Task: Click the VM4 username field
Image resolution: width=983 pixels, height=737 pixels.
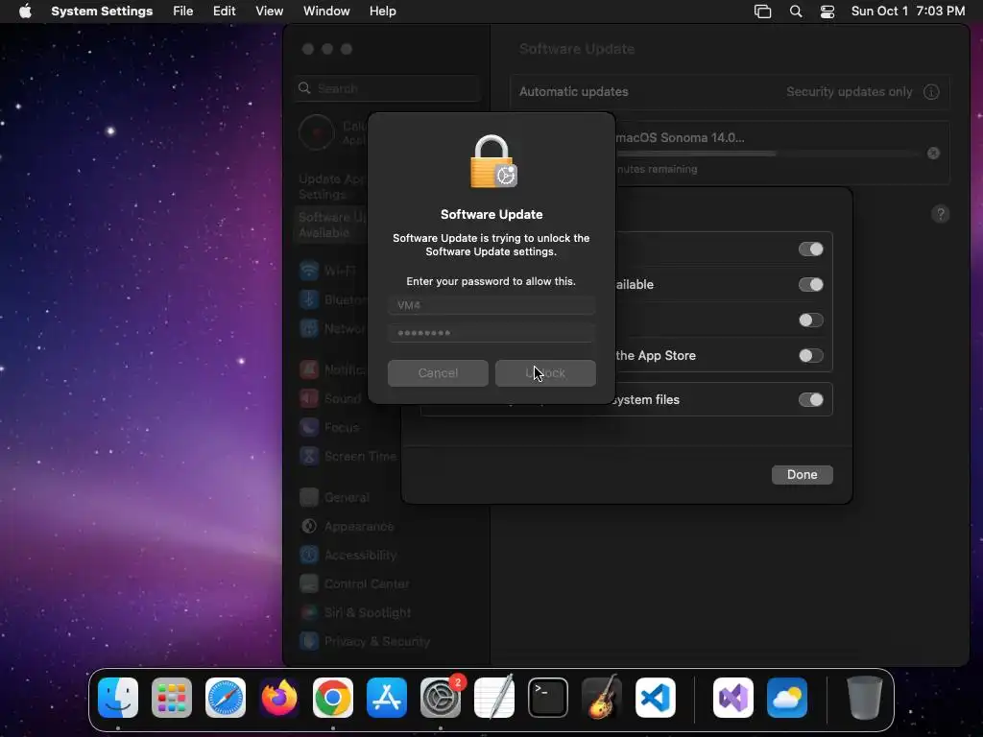Action: point(491,305)
